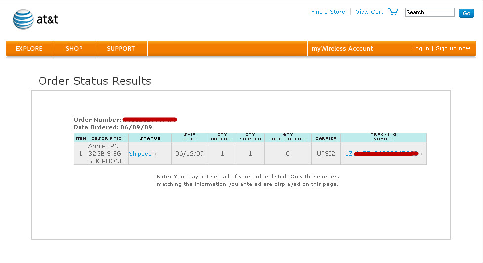Viewport: 483px width, 263px height.
Task: Click the AT&T globe logo
Action: coord(23,19)
